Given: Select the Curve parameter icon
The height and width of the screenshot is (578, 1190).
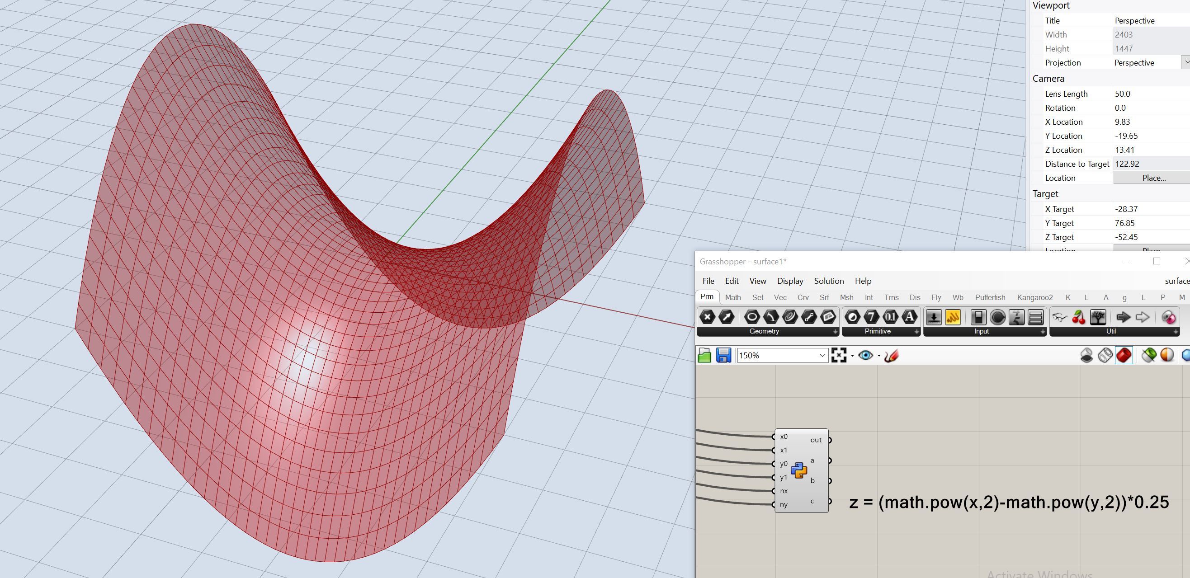Looking at the screenshot, I should (x=771, y=317).
